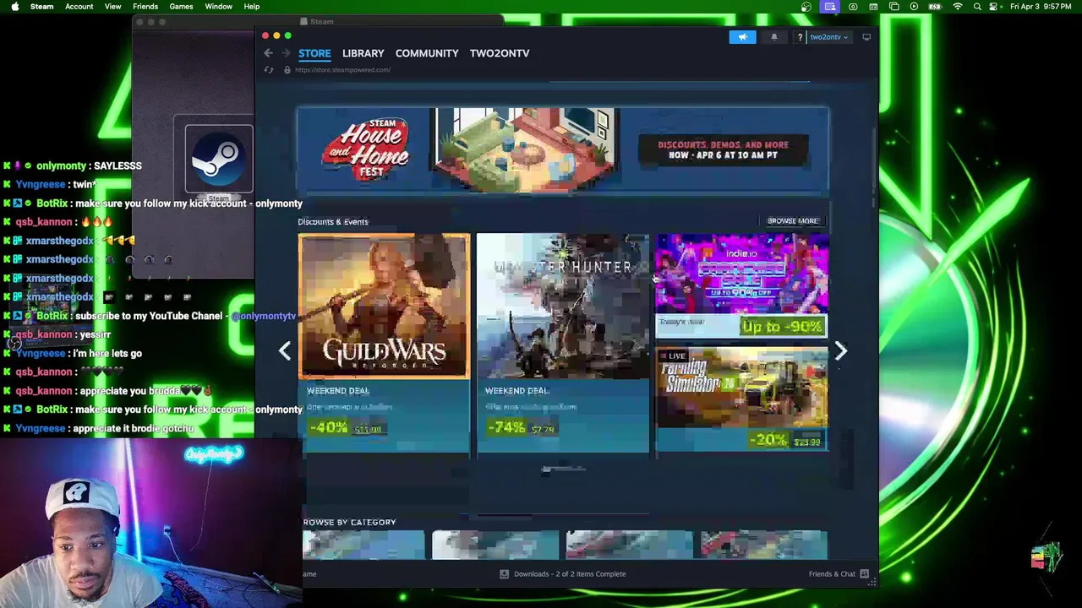Open the indie.io sale card up to -90%
The width and height of the screenshot is (1082, 608).
(742, 286)
